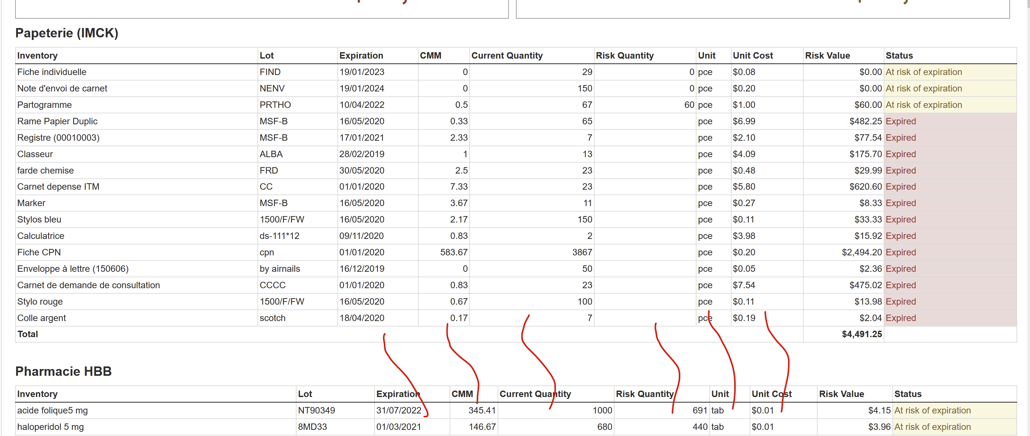This screenshot has height=436, width=1030.
Task: Select the Papeterie (IMCK) section heading
Action: point(67,33)
